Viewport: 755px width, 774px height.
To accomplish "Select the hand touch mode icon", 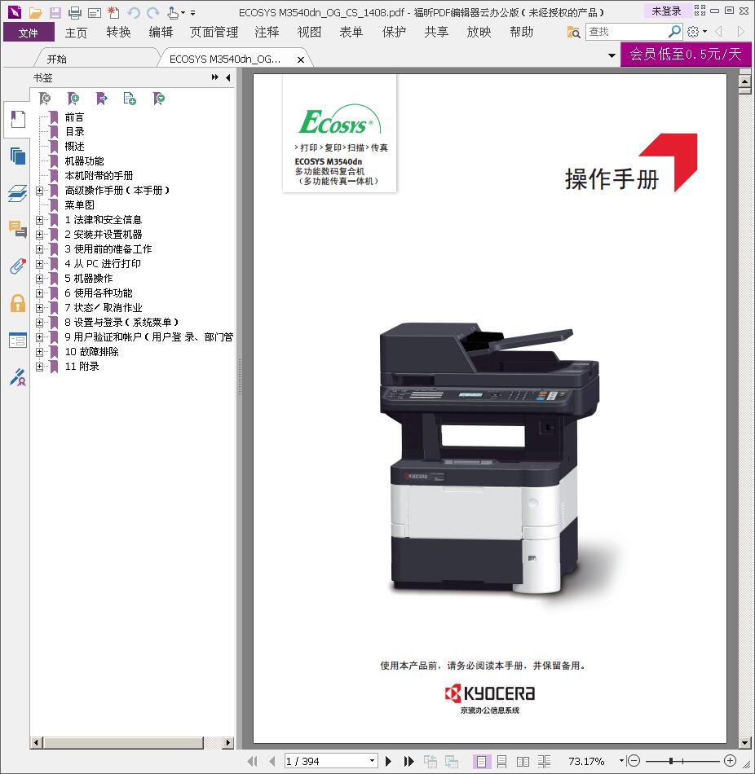I will pyautogui.click(x=173, y=12).
